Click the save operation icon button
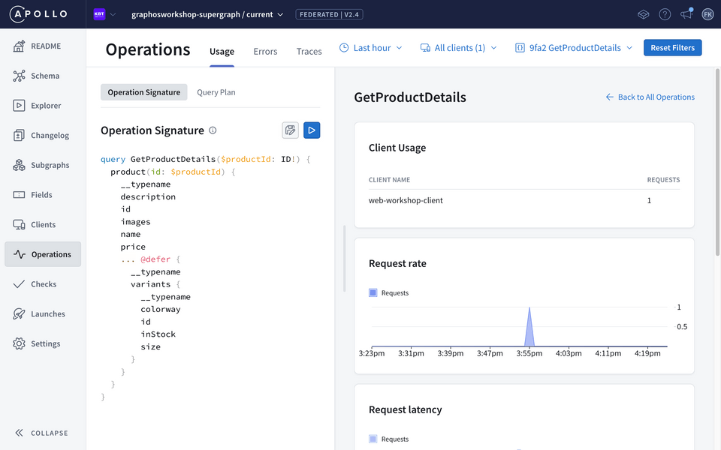This screenshot has width=721, height=450. 290,130
